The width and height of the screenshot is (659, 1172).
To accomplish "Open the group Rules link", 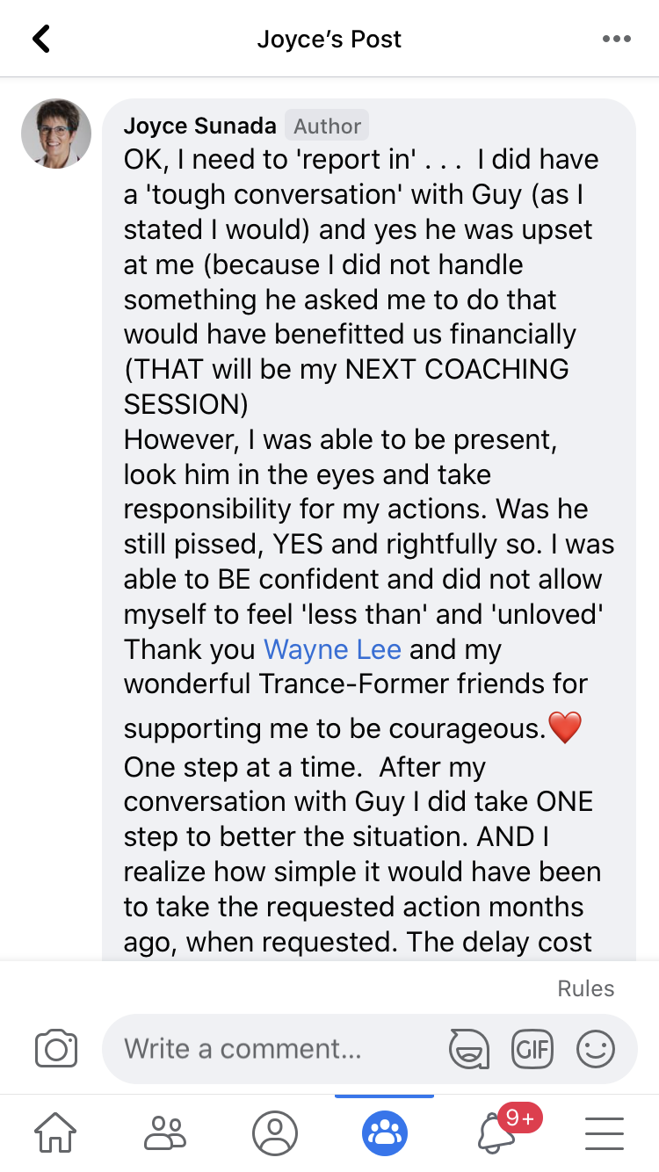I will pos(585,988).
